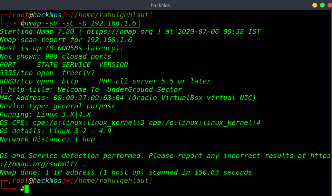Click the red close window button
This screenshot has width=332, height=196.
(x=330, y=5)
